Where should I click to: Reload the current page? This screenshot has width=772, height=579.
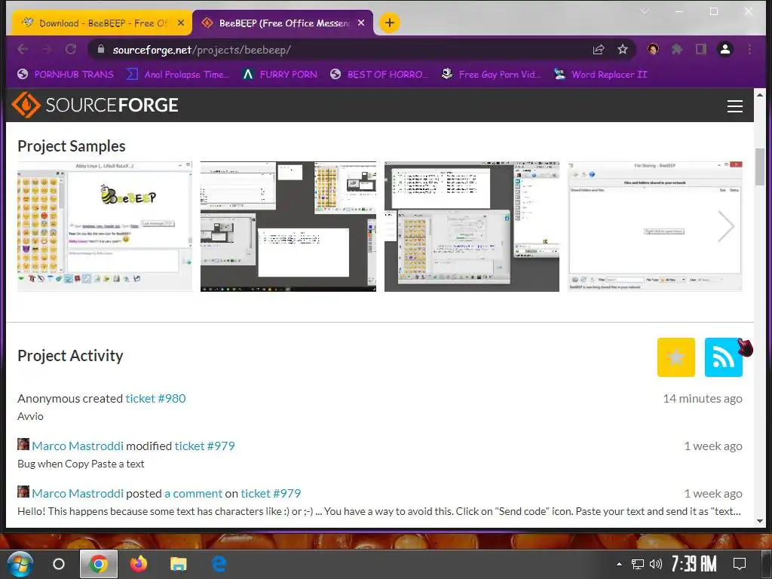pos(71,49)
